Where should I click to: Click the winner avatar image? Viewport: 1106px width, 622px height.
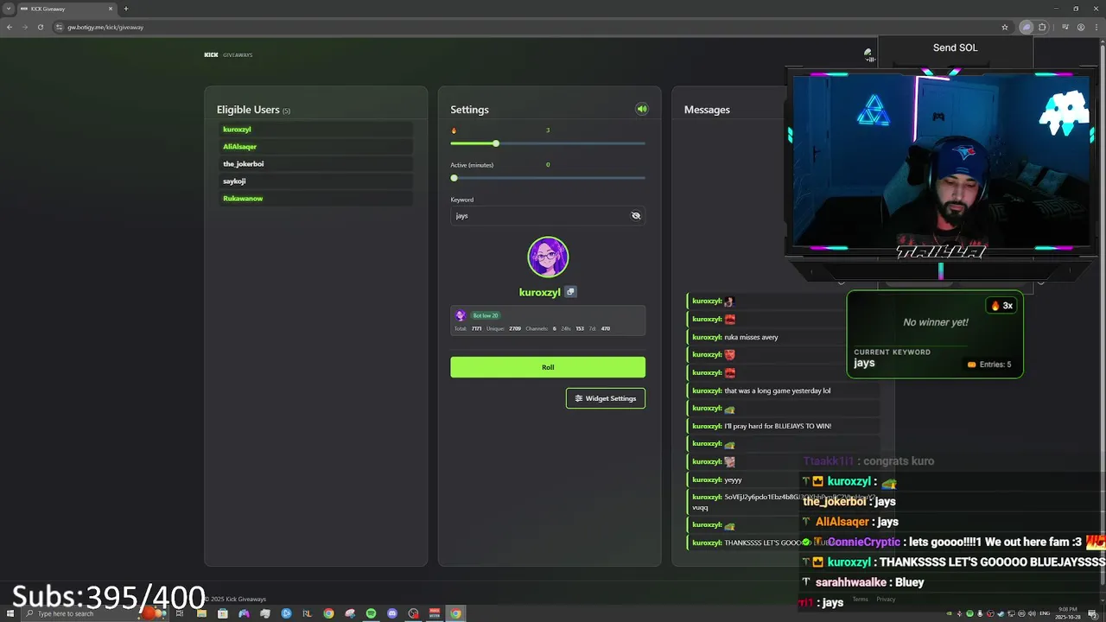[548, 257]
